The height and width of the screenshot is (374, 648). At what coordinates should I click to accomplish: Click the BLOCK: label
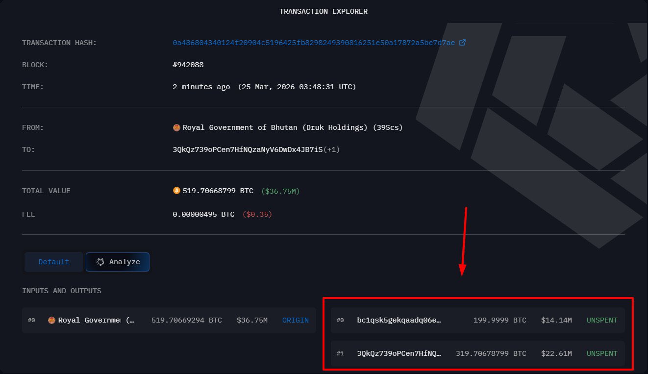35,65
